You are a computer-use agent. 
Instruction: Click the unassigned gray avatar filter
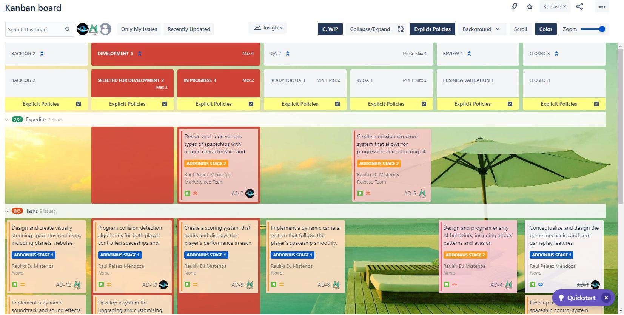tap(106, 29)
